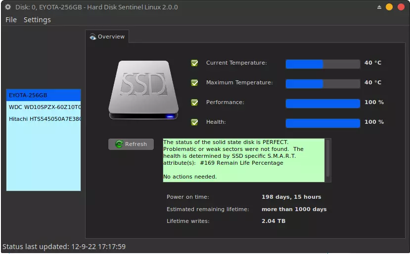Click the yellow window minimize button

[389, 7]
